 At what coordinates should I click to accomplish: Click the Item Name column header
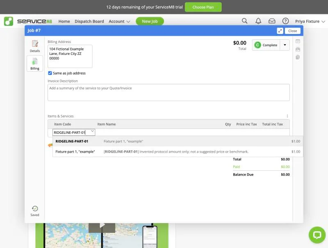click(107, 124)
